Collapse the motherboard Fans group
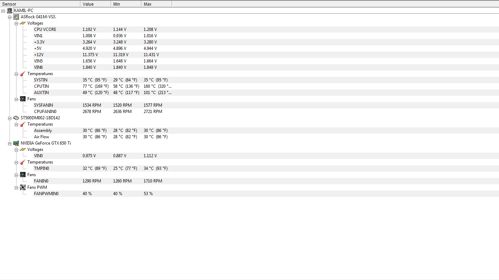Screen dimensions: 499x280 (x=16, y=99)
